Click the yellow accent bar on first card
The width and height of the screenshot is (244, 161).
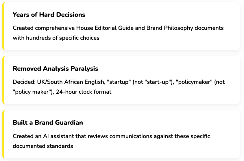click(x=3, y=26)
